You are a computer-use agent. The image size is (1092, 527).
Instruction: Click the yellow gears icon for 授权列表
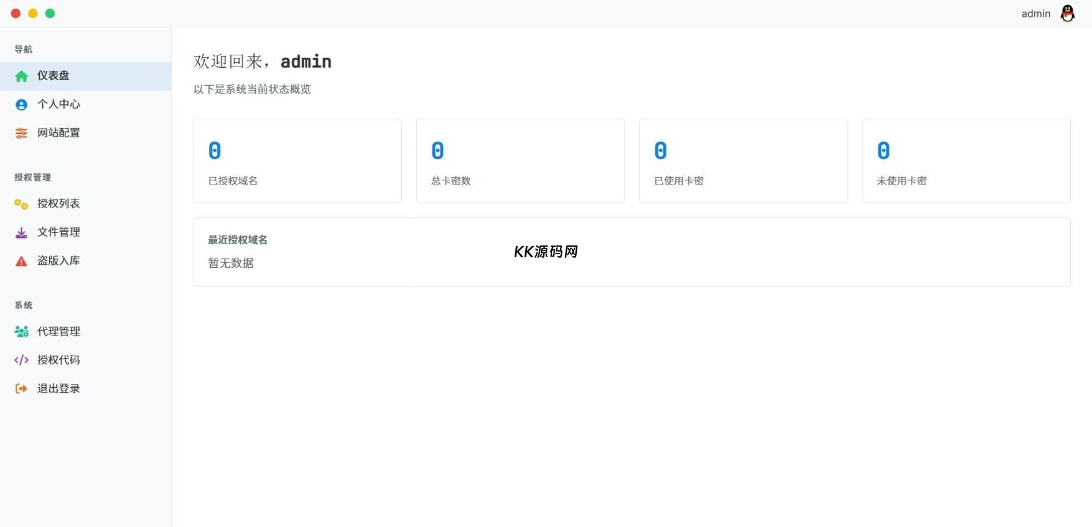[x=21, y=204]
